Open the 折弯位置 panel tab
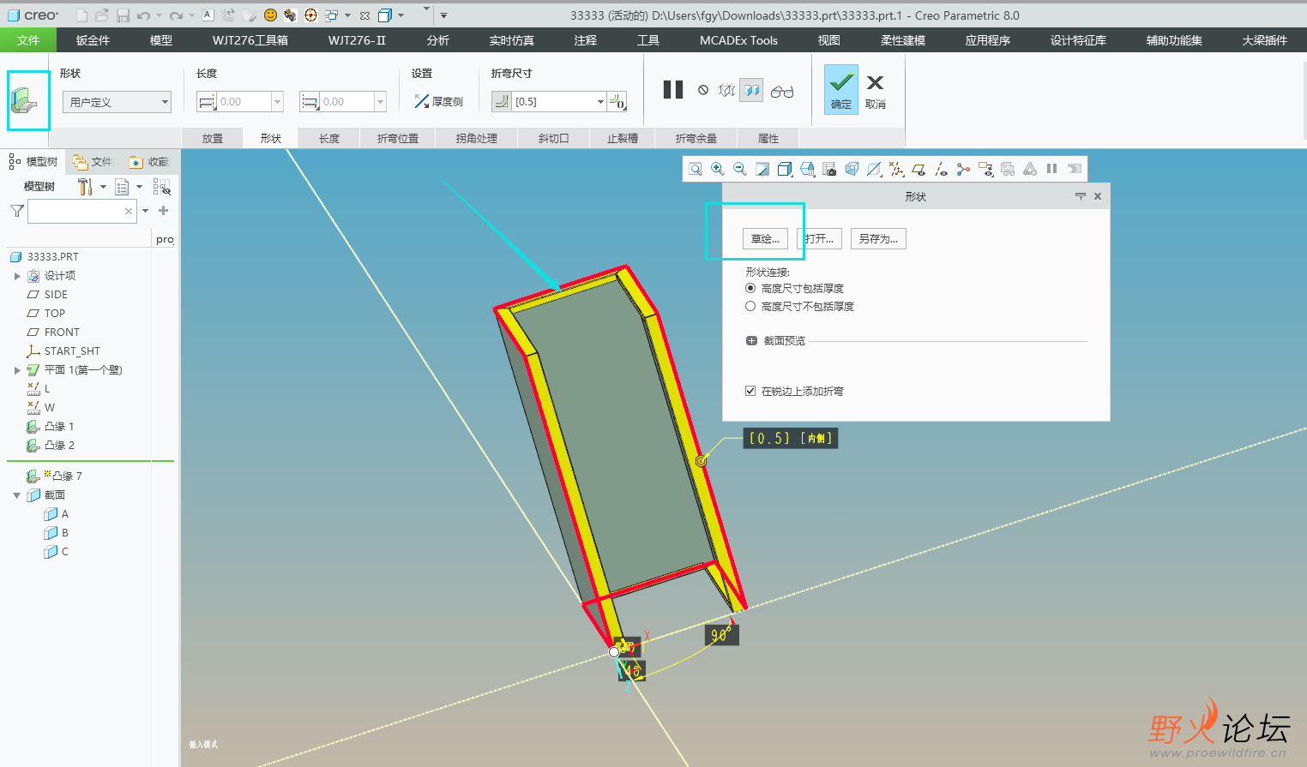Screen dimensions: 1307x767 [x=398, y=138]
